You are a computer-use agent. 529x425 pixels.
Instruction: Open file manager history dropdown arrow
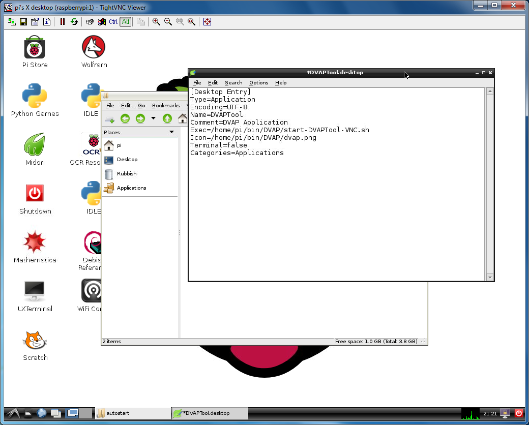point(153,118)
